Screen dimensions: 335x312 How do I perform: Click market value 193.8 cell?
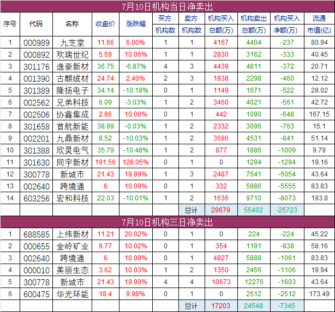click(x=319, y=198)
